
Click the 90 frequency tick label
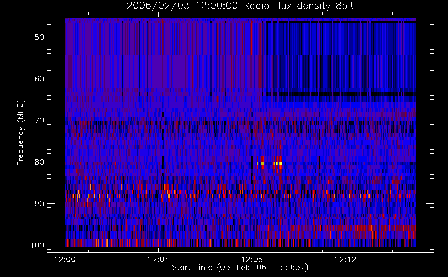pos(40,204)
